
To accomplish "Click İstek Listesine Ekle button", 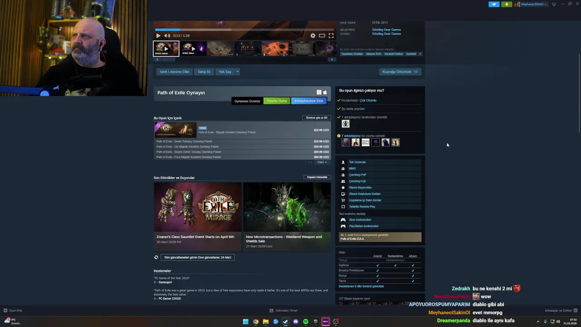I will click(174, 72).
